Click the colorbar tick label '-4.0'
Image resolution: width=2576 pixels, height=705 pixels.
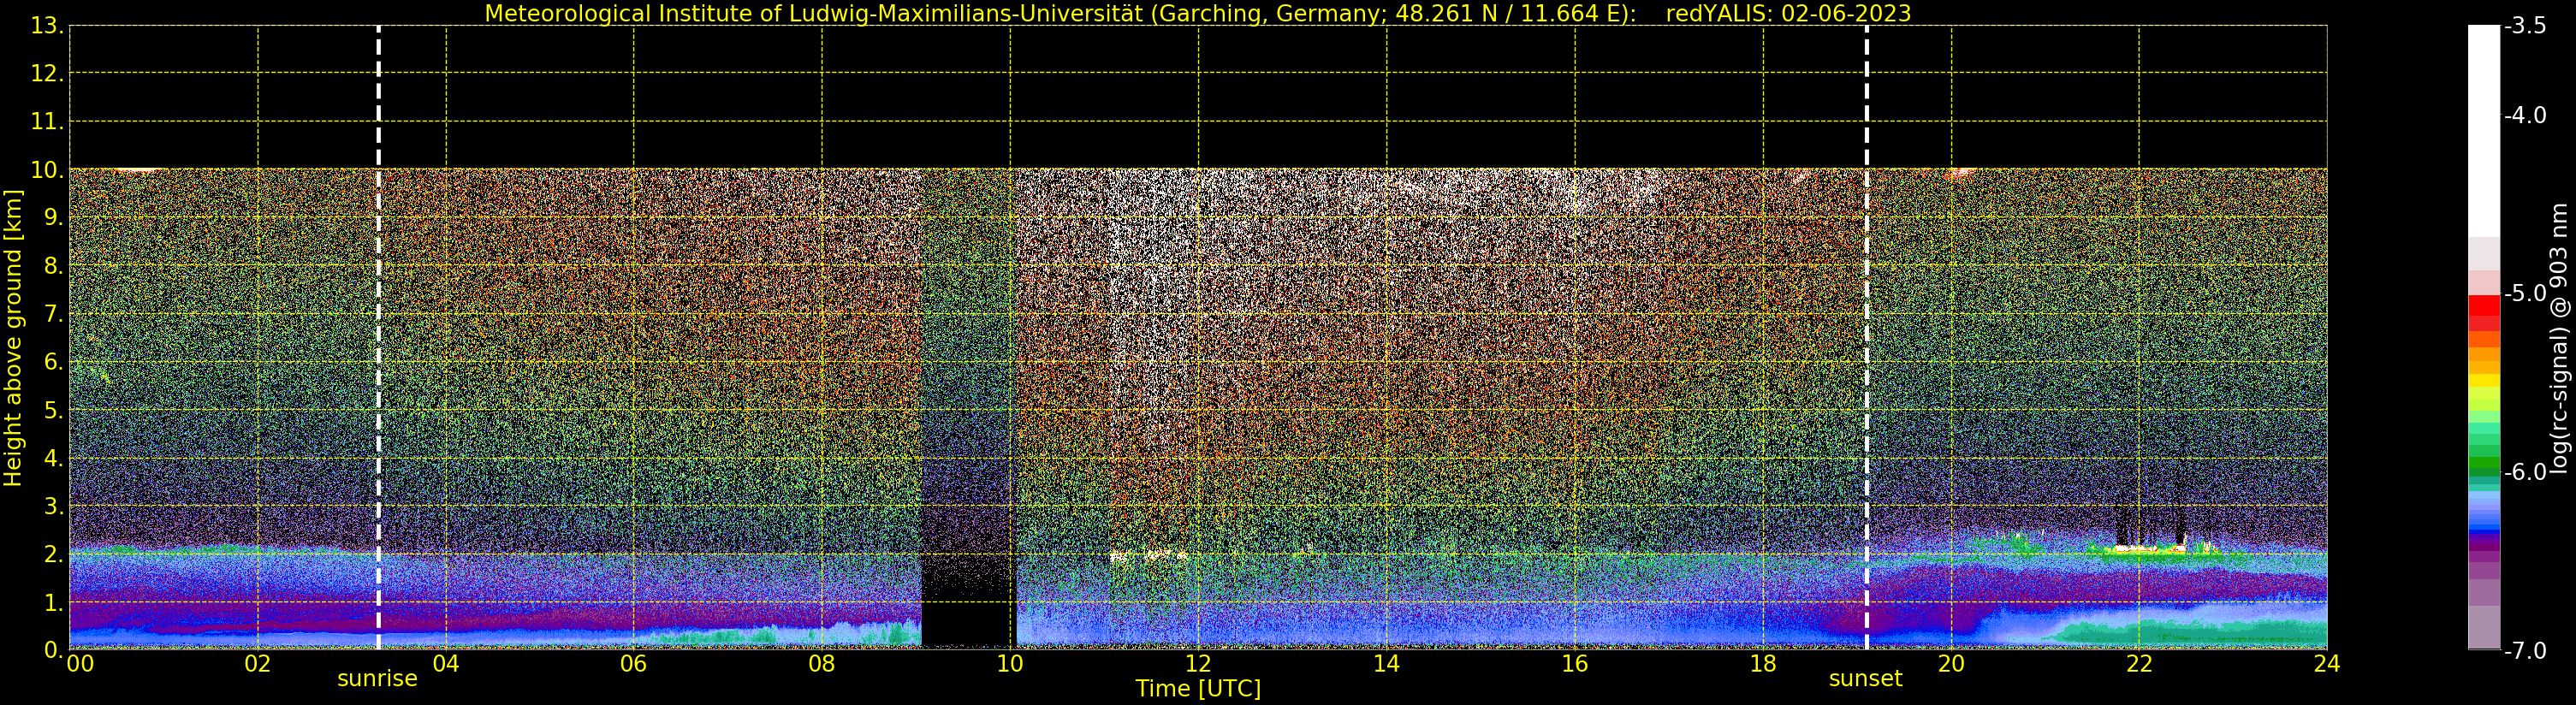(x=2525, y=115)
